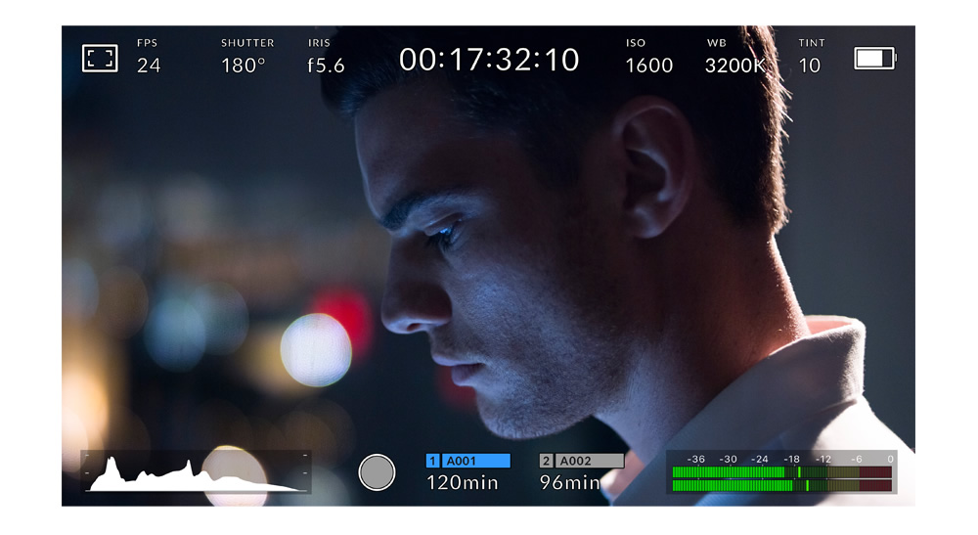Select card slot 1 A001

[x=467, y=461]
